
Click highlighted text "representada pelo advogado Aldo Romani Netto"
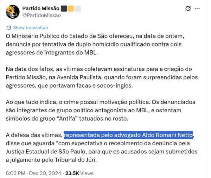[x=128, y=135]
